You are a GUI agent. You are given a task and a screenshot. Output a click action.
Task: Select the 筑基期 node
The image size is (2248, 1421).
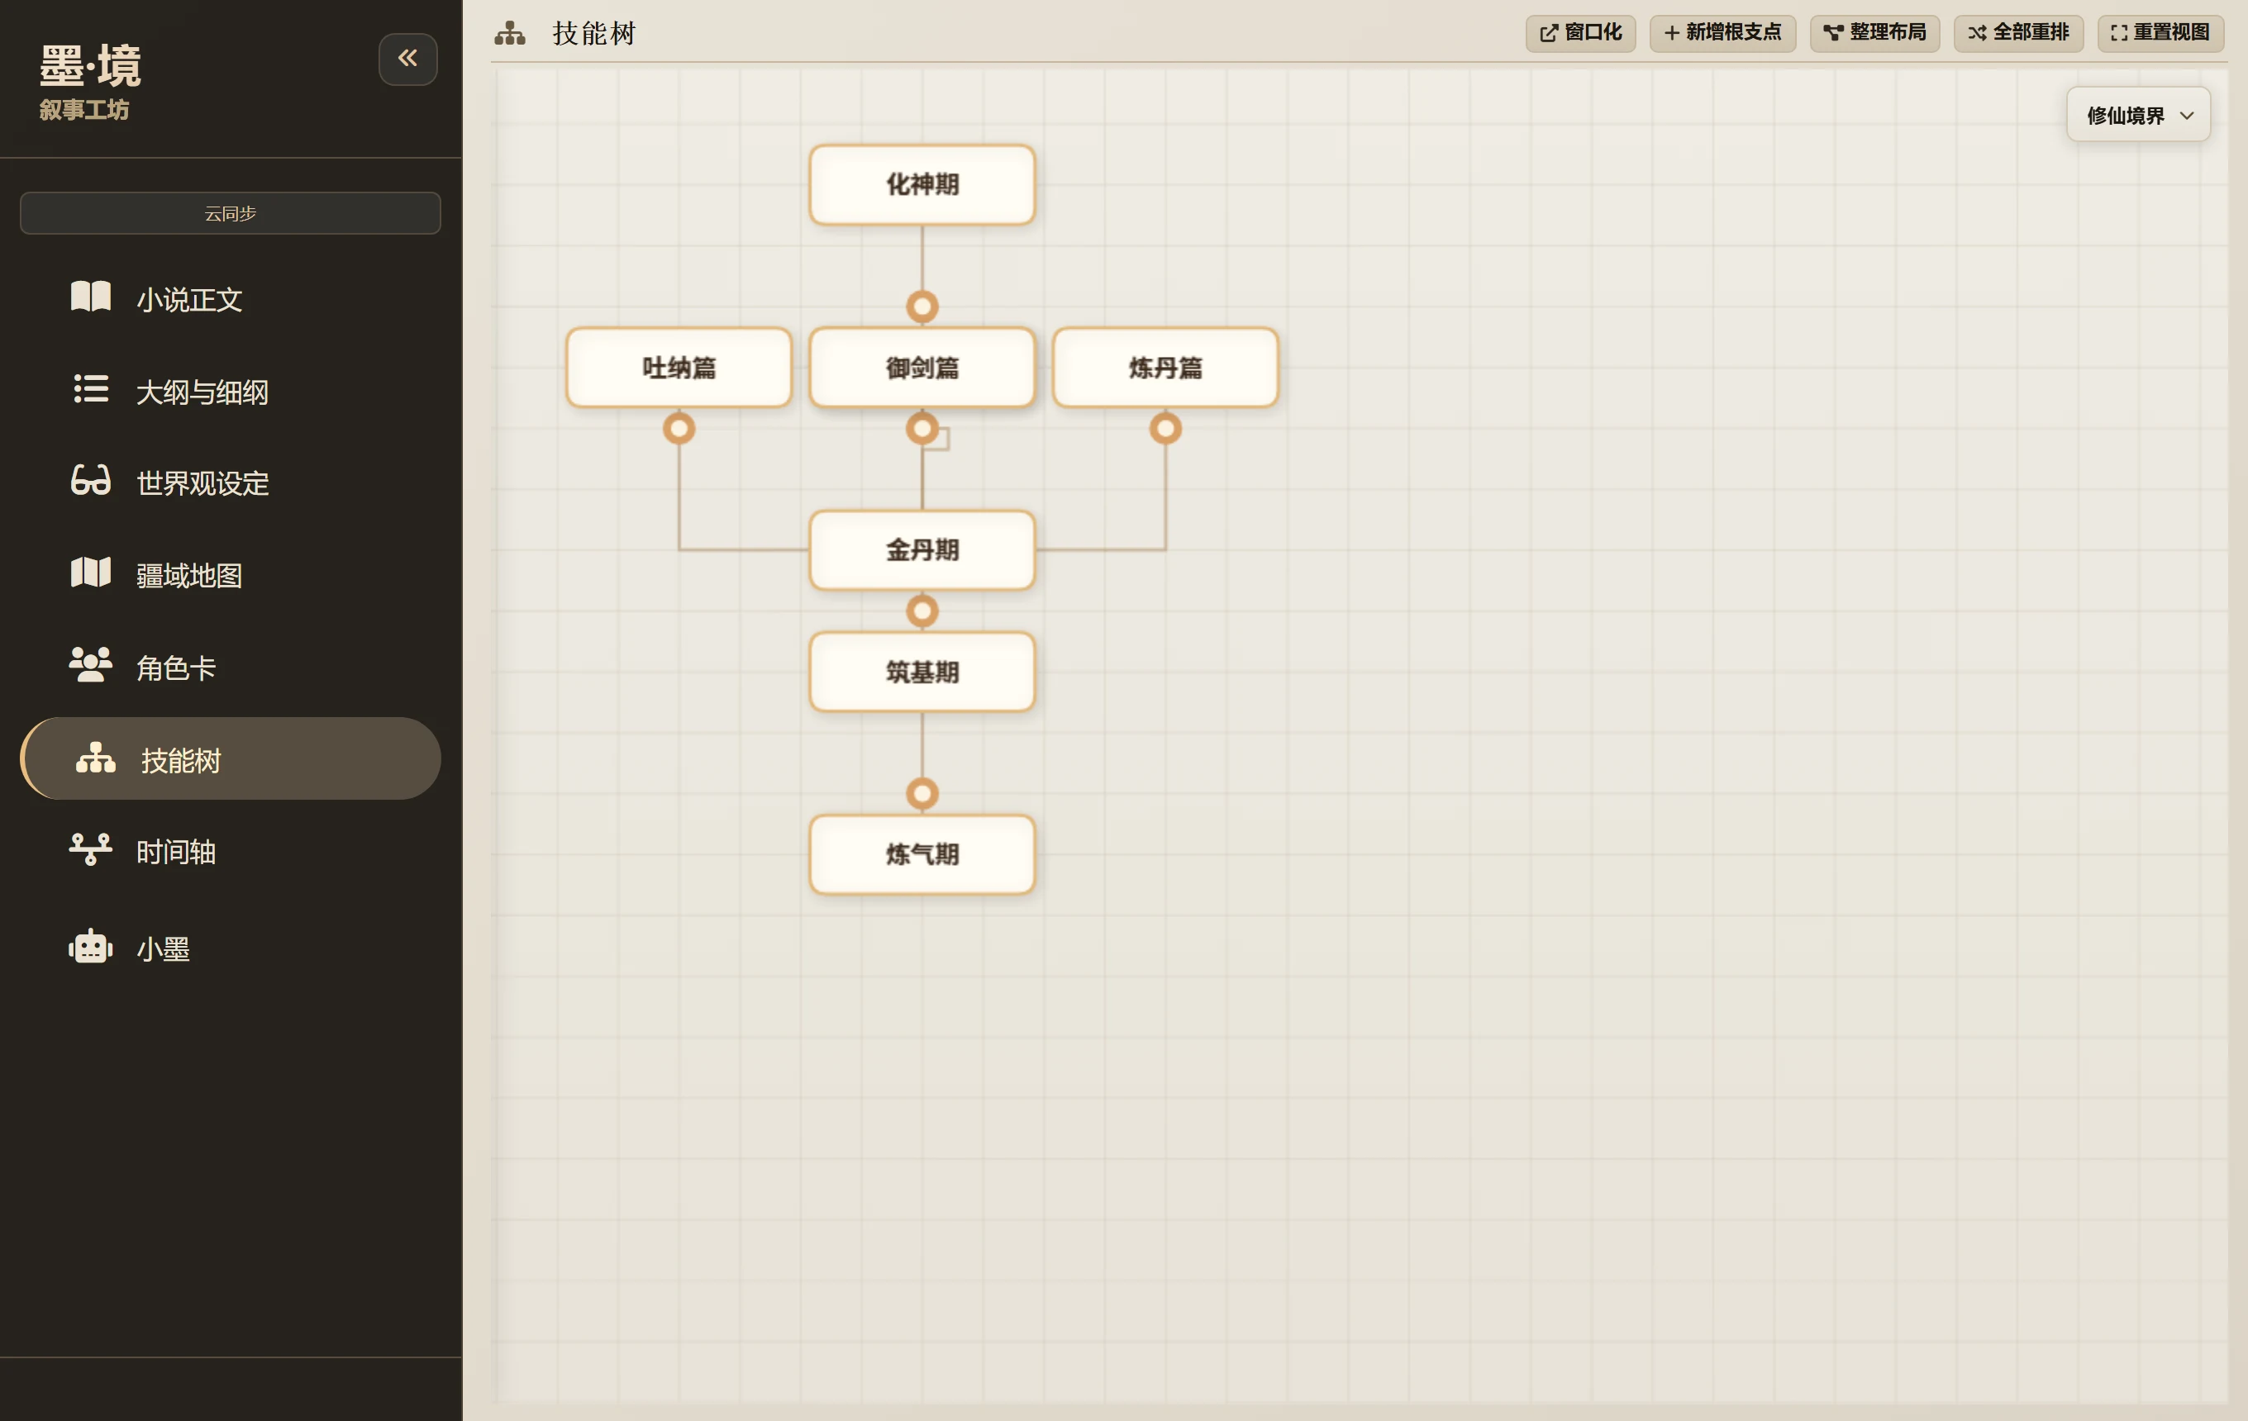[x=922, y=672]
